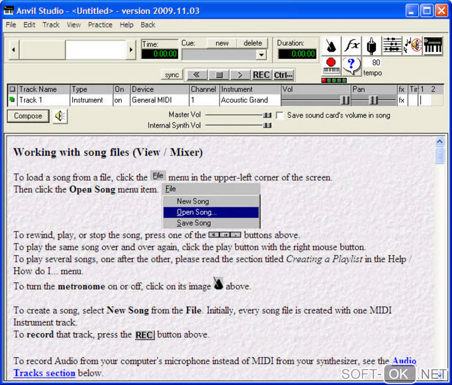452x385 pixels.
Task: Click the play button
Action: [x=240, y=75]
